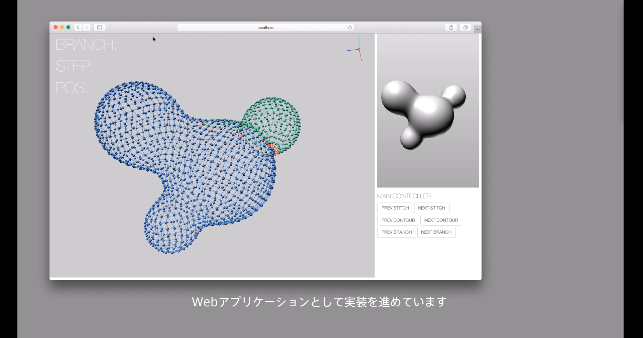Focus the localhost address bar
The height and width of the screenshot is (338, 643).
point(265,27)
